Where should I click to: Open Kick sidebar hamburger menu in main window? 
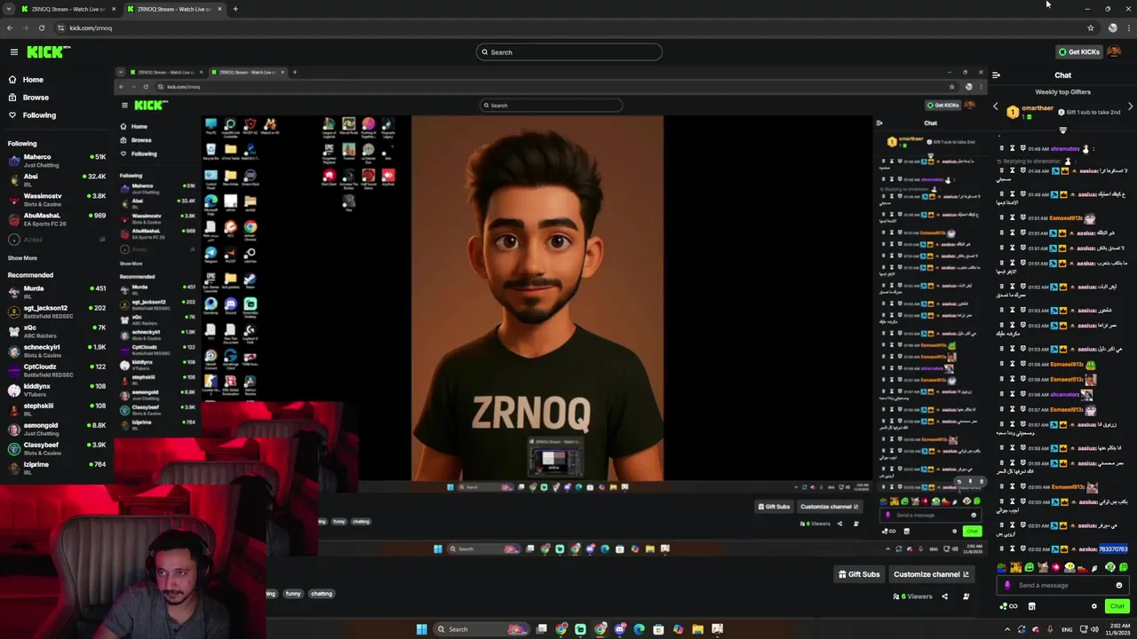pos(14,52)
